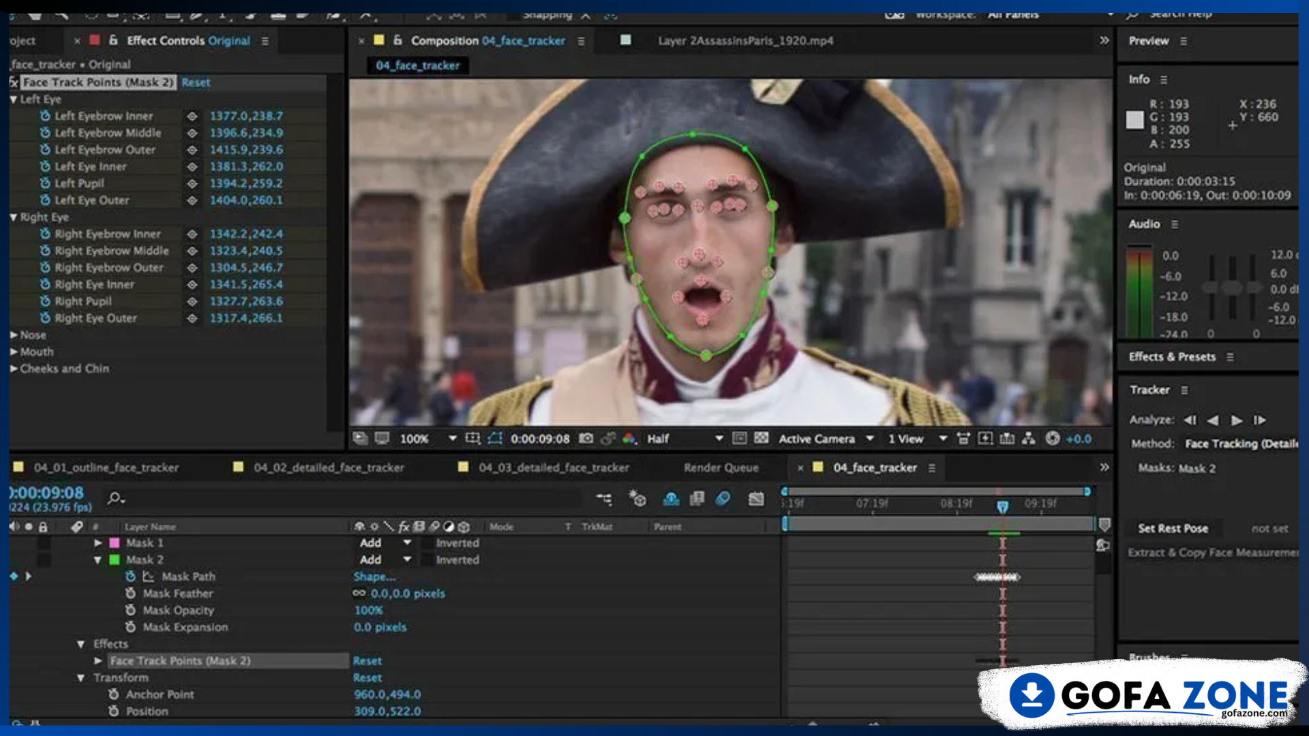Screen dimensions: 1309x736
Task: Toggle the fx switch for Face Track Points
Action: click(14, 82)
